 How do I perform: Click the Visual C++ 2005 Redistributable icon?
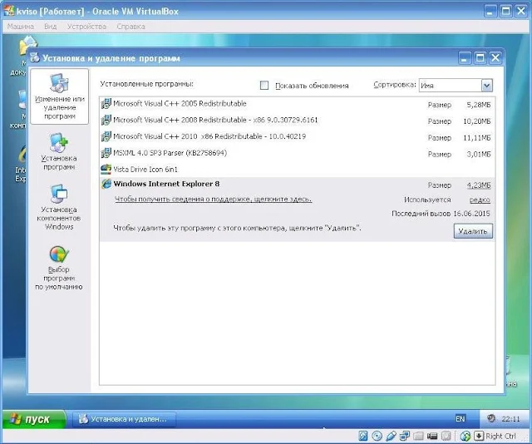click(x=106, y=104)
